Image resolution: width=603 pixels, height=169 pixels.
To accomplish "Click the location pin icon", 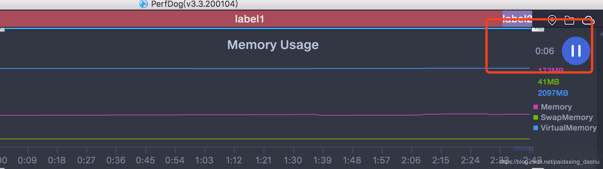I will (x=552, y=20).
